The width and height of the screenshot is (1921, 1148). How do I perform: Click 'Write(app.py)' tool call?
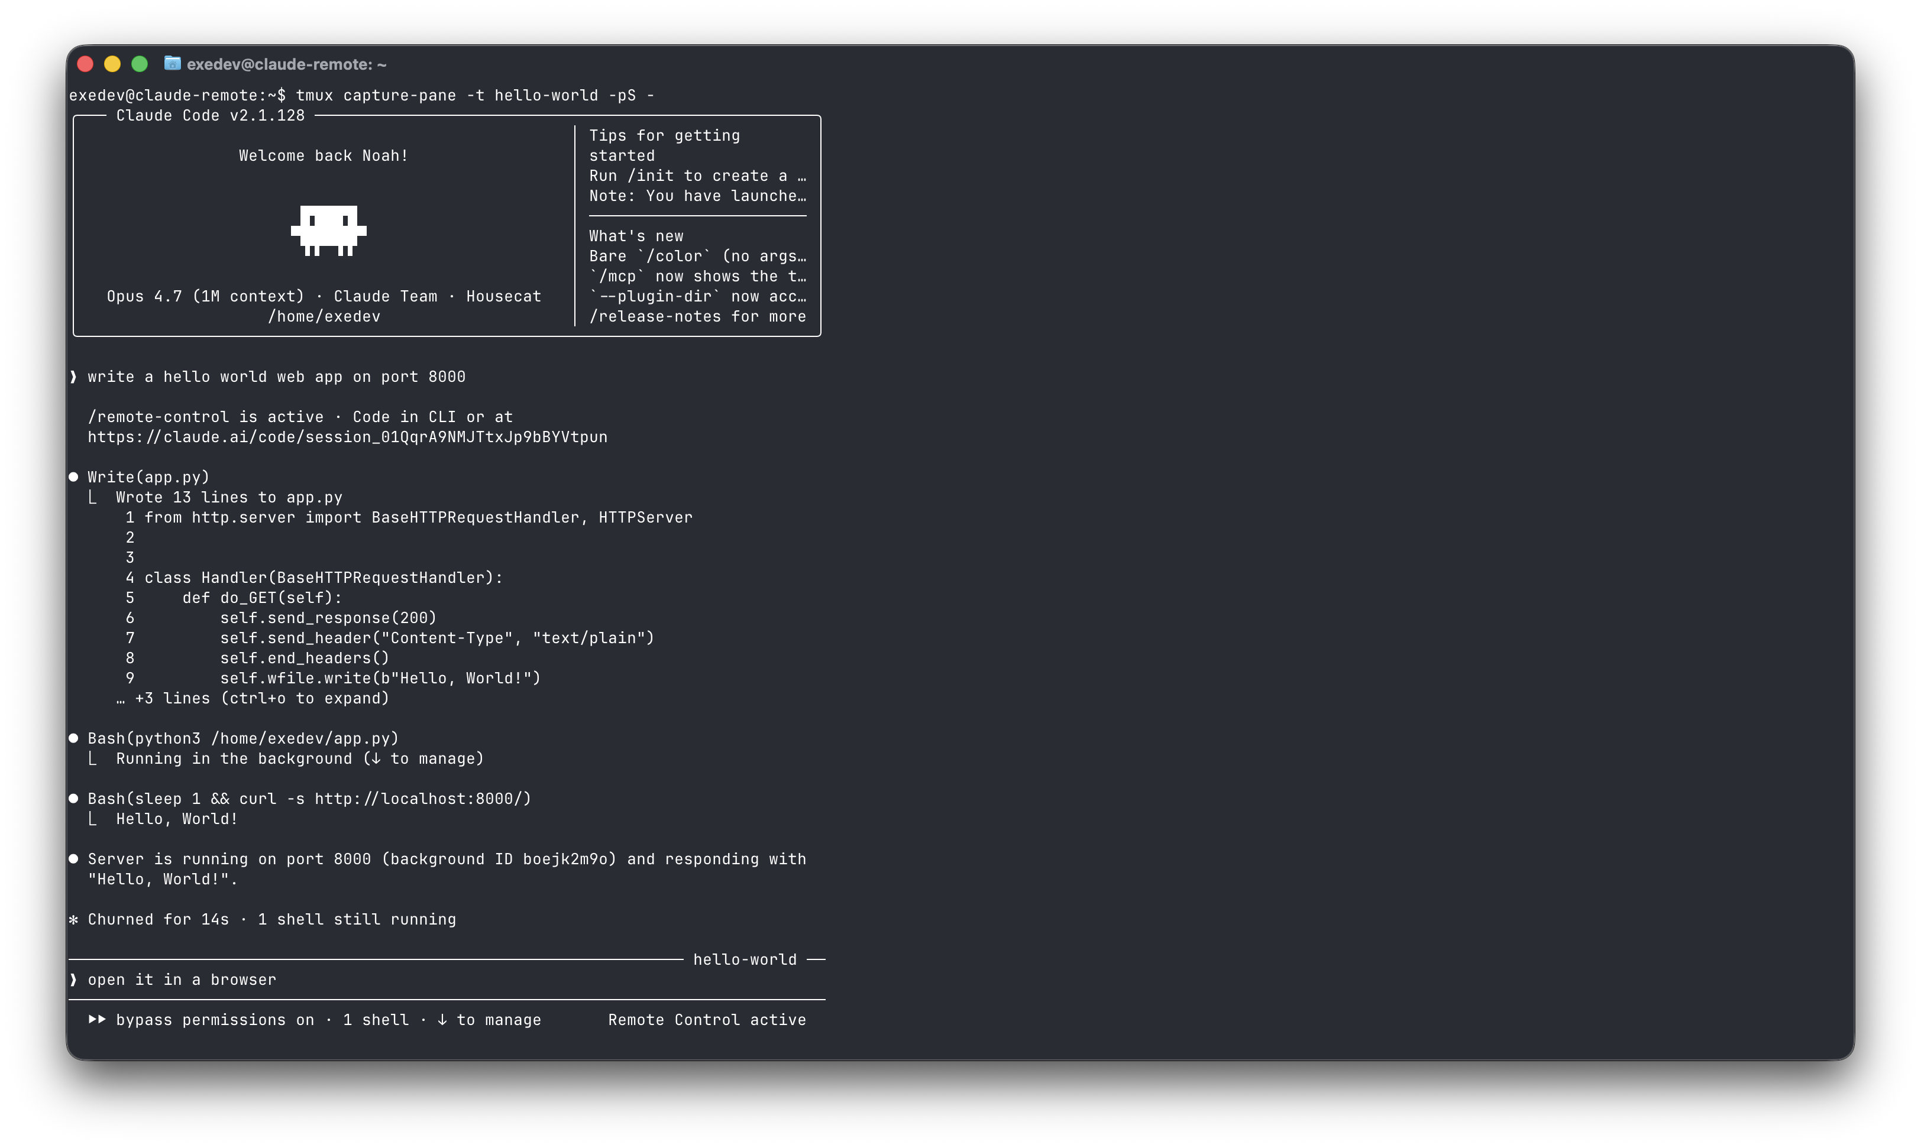click(x=148, y=477)
